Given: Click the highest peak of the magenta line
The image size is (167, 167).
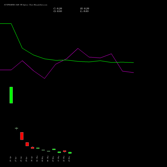Looking at the screenshot, I should pos(78,48).
